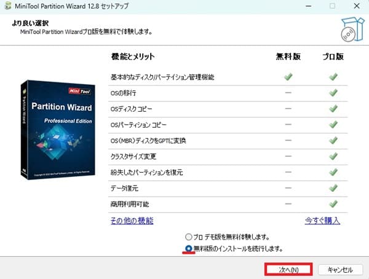Screen dimensions: 369x279
Task: Click the pro checkmark for OSパーティション コピー
Action: [333, 125]
